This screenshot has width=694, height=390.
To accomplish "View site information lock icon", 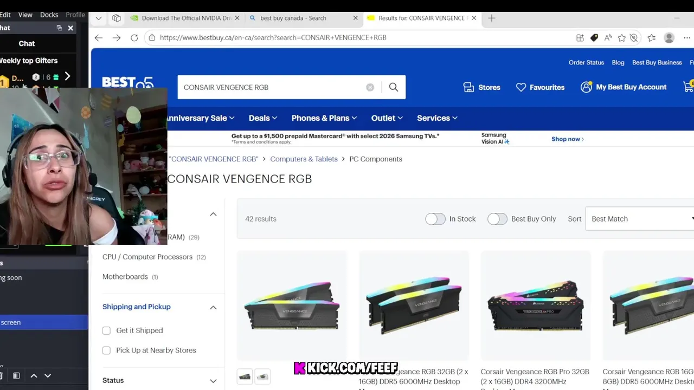I will (x=152, y=37).
